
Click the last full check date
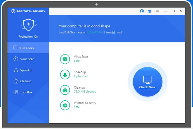[94, 32]
